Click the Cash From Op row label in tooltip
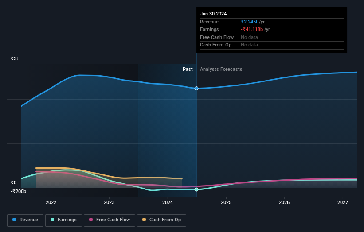Image resolution: width=364 pixels, height=232 pixels. tap(215, 45)
